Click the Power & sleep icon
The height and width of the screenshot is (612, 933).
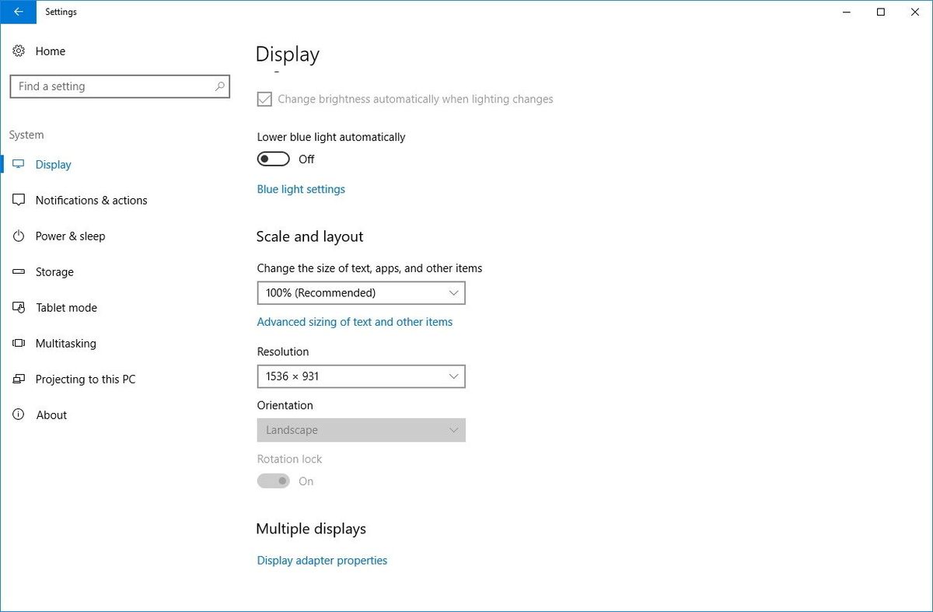(19, 236)
